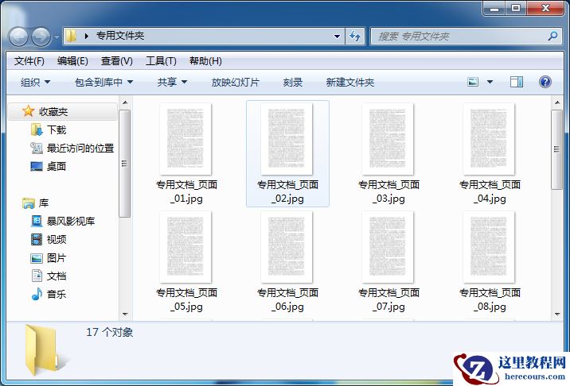Click the 图片 picture icon
Screen dimensions: 570x386
click(37, 258)
